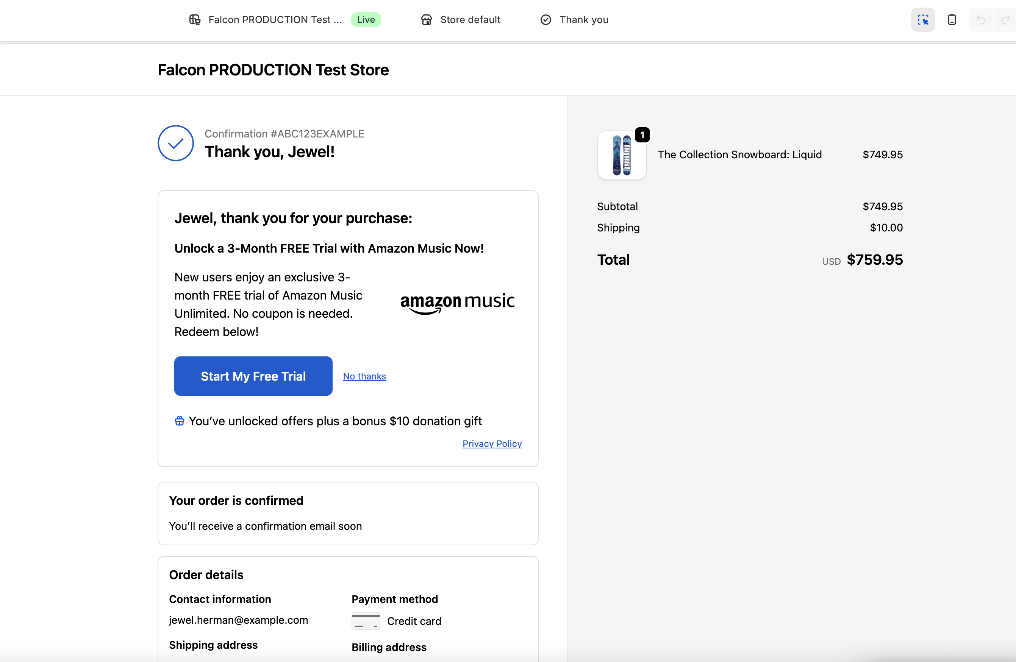The width and height of the screenshot is (1016, 662).
Task: Open the Store default market selector
Action: [460, 20]
